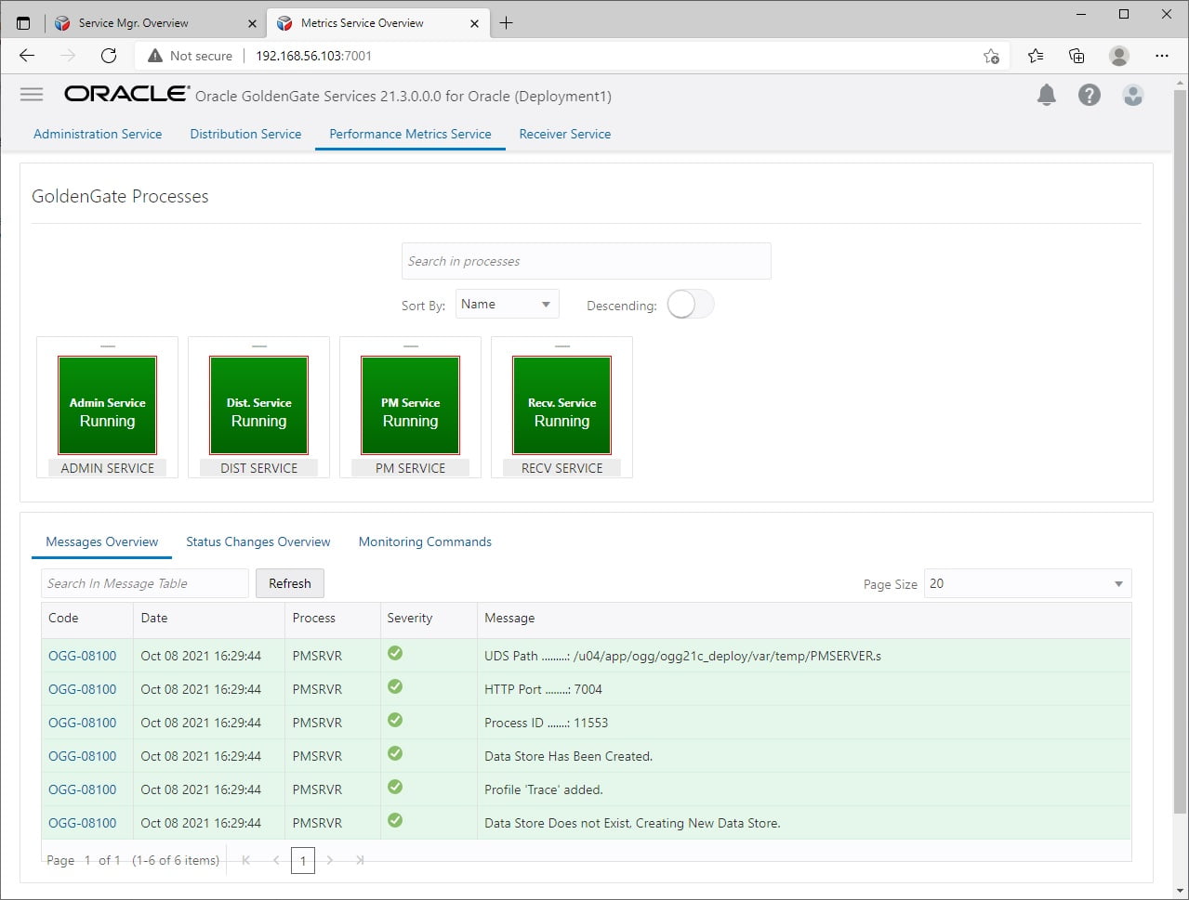Viewport: 1189px width, 900px height.
Task: Open browser settings and more menu
Action: tap(1162, 56)
